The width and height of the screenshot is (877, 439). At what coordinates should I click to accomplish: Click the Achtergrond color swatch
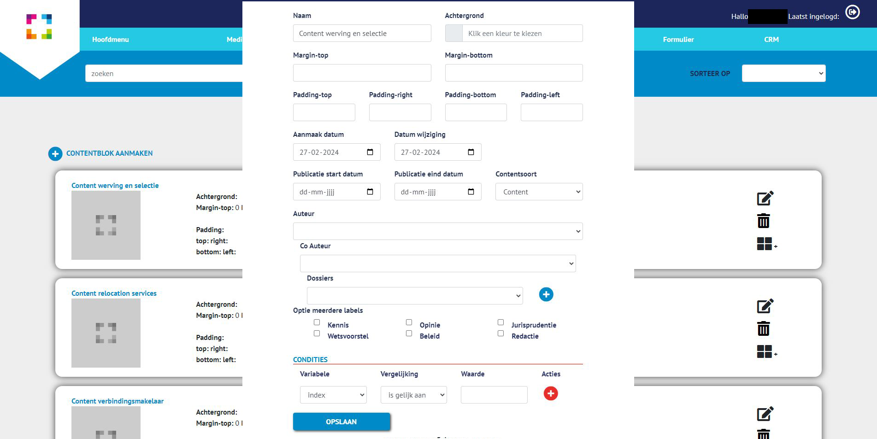pos(454,33)
